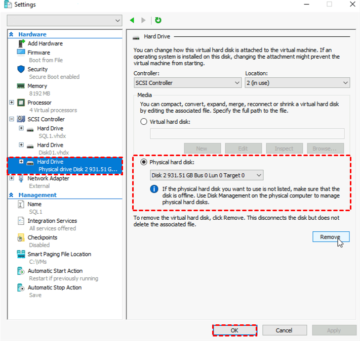Open the Location dropdown
Screen dimensions: 360x341
tap(297, 83)
